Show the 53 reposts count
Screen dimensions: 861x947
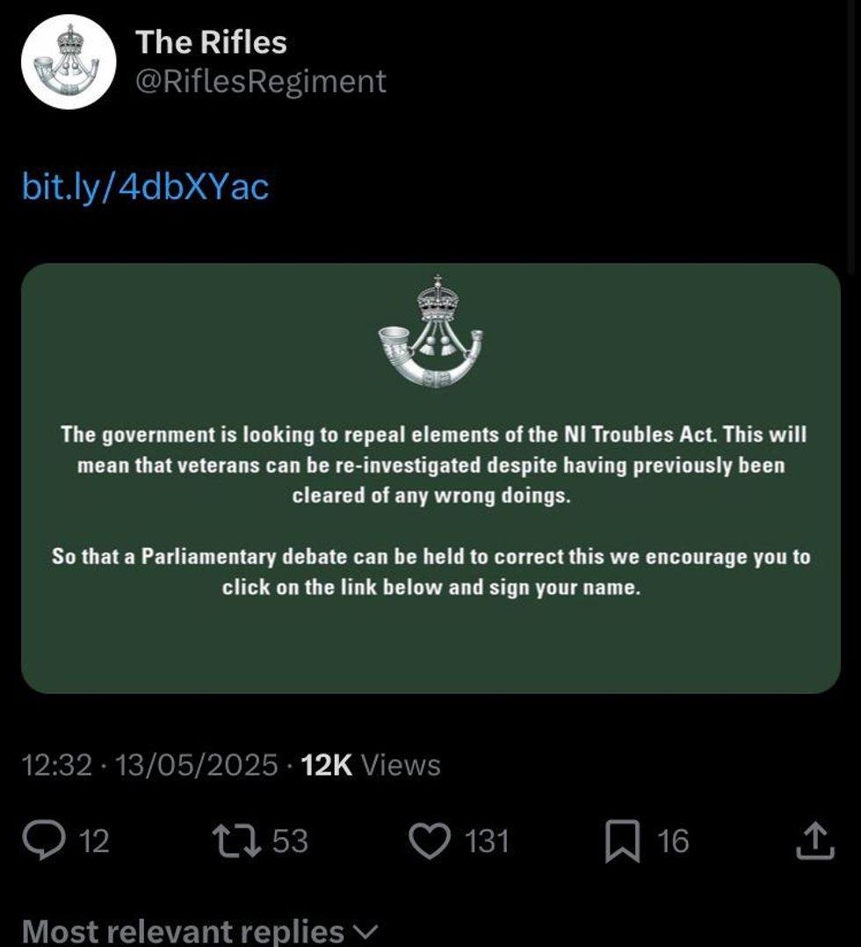tap(290, 842)
